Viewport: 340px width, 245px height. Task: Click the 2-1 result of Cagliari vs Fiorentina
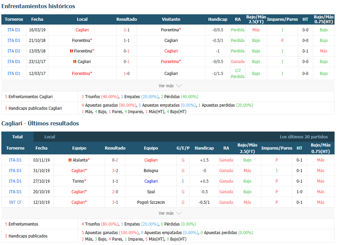coord(126,30)
